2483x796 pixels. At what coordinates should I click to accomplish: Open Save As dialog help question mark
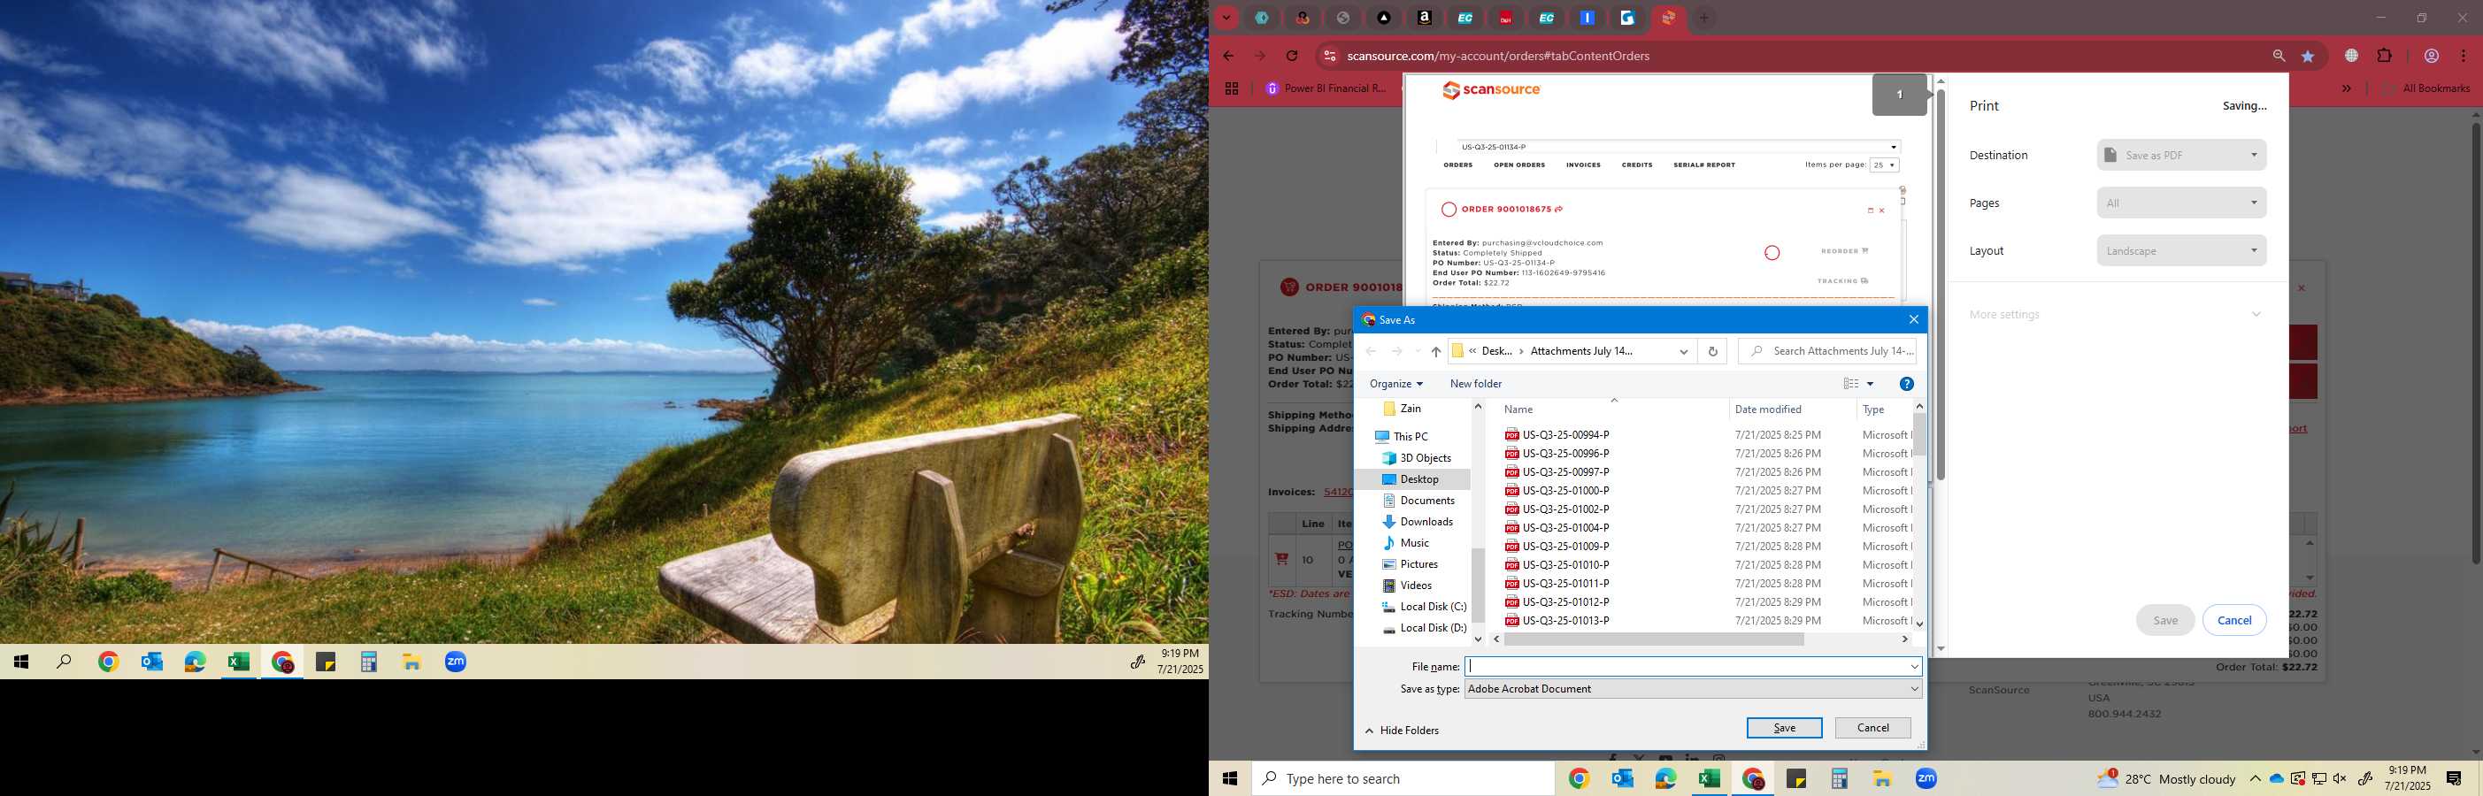pyautogui.click(x=1907, y=384)
